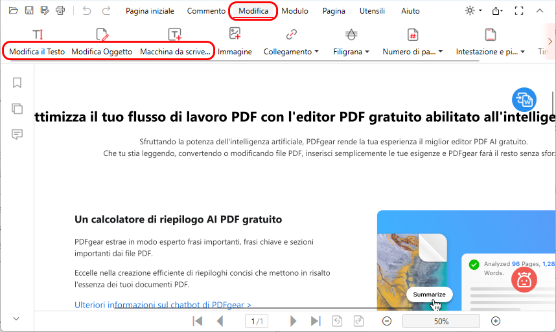
Task: Show the page thumbnails sidebar panel
Action: click(17, 108)
